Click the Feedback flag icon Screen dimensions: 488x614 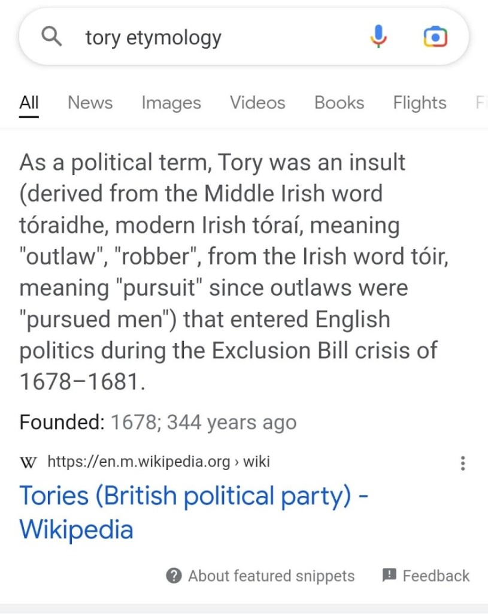[389, 576]
